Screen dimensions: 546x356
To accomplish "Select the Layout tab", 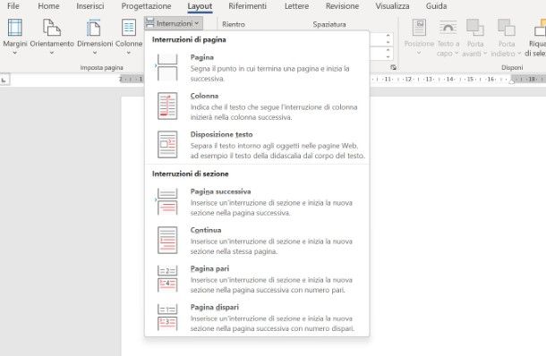I will [200, 6].
